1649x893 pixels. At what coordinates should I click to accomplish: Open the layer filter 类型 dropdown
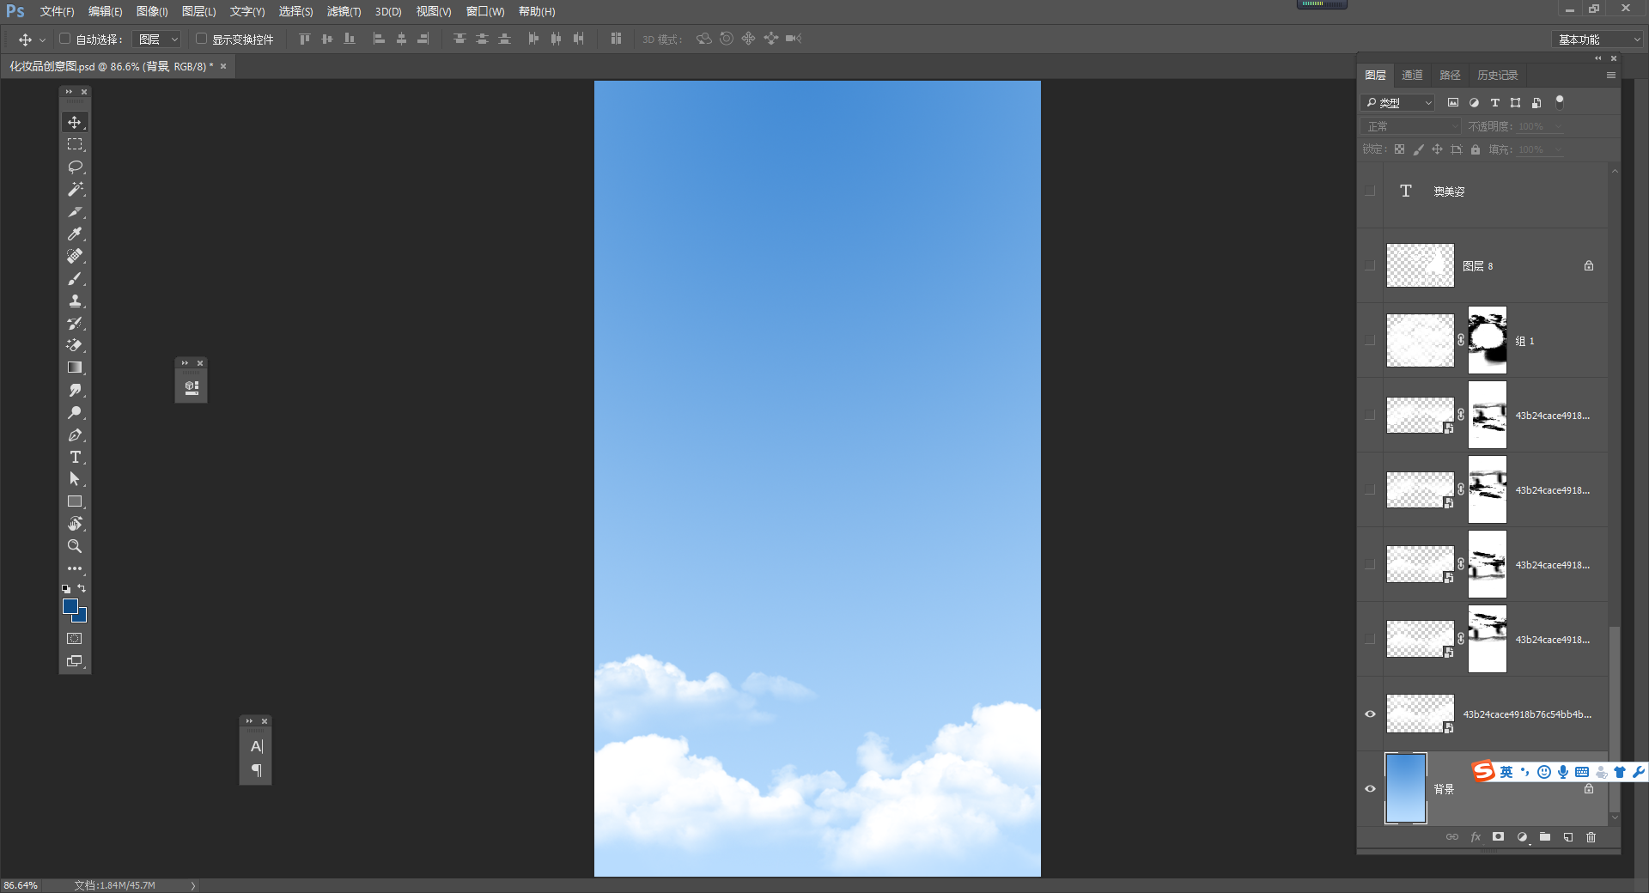pos(1398,102)
